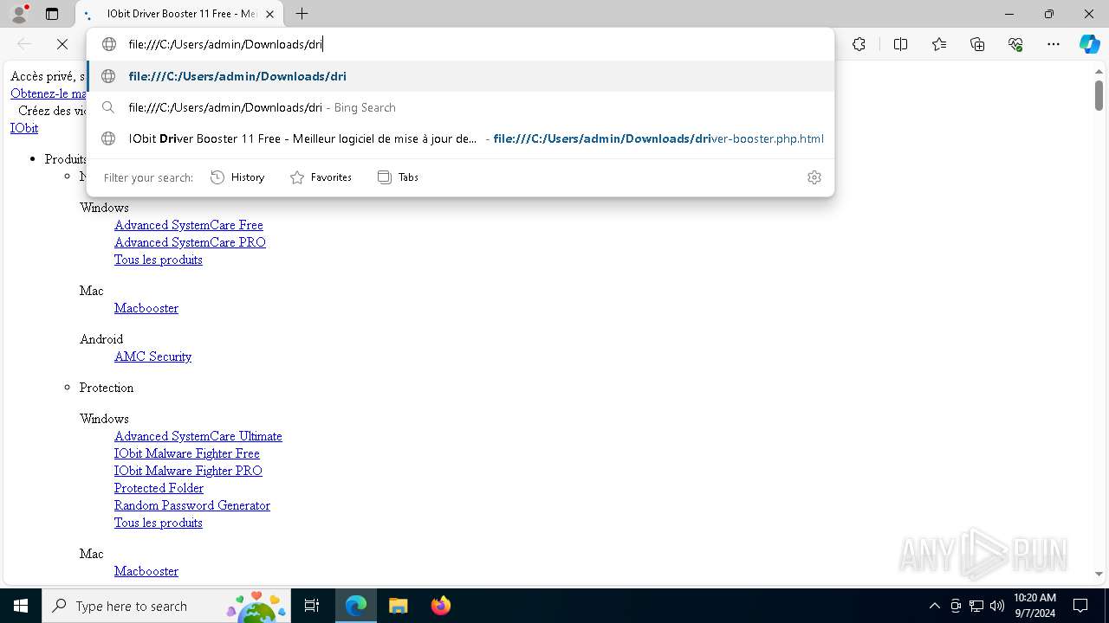The width and height of the screenshot is (1109, 623).
Task: Open Advanced SystemCare Ultimate link
Action: click(x=198, y=436)
